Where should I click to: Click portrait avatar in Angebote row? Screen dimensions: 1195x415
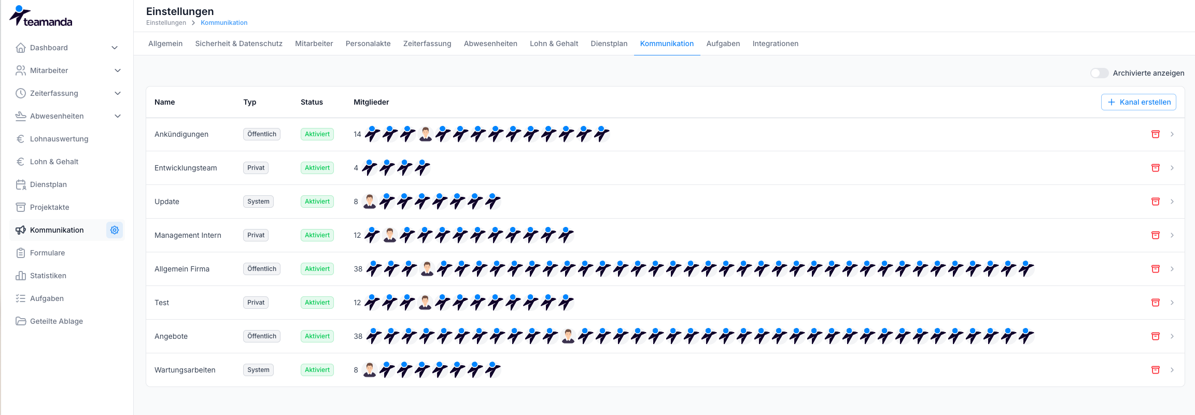(x=568, y=336)
